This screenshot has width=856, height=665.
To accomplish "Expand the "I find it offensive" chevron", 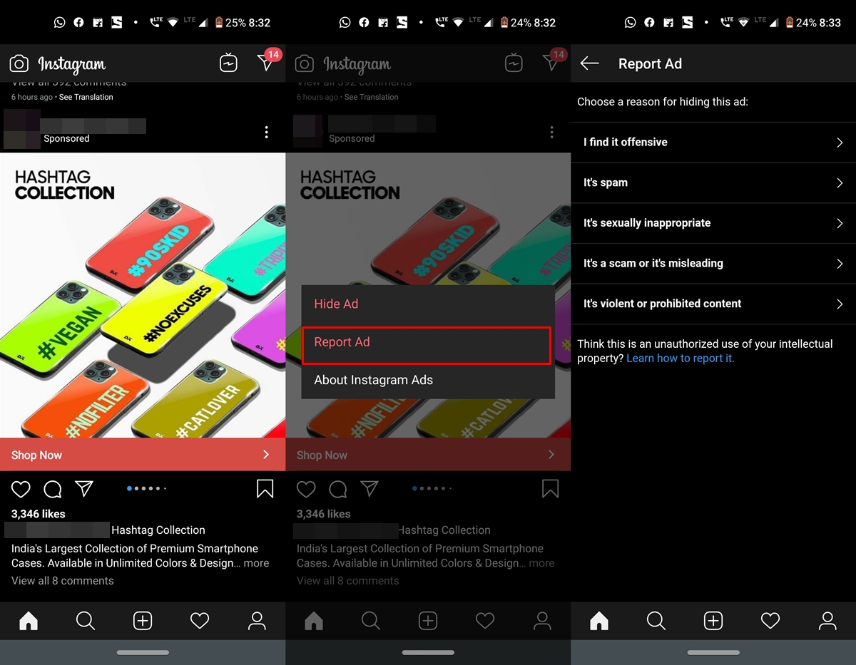I will (x=840, y=143).
